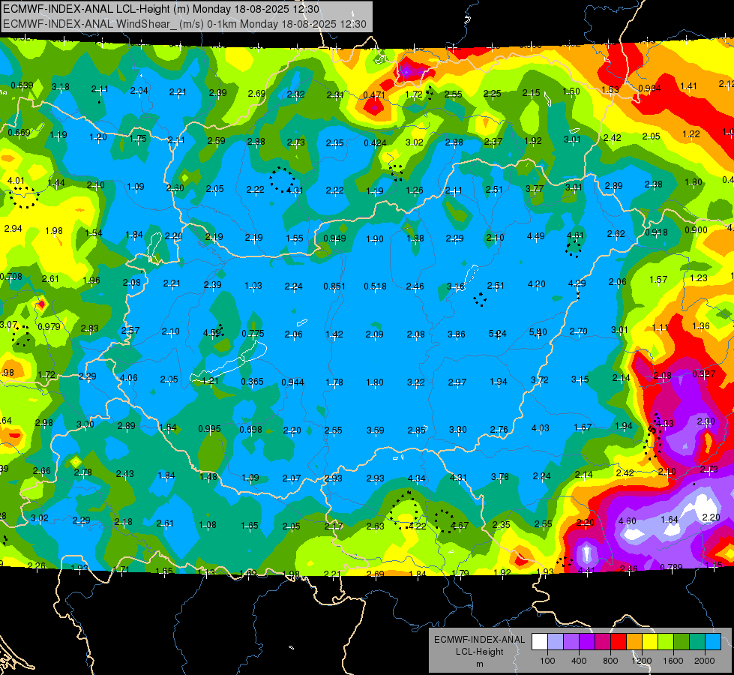Click the map value 4.49
The width and height of the screenshot is (734, 675).
pyautogui.click(x=536, y=236)
